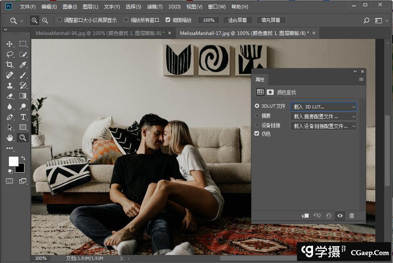Click the delete adjustment layer trash icon
The height and width of the screenshot is (263, 393).
pyautogui.click(x=352, y=216)
